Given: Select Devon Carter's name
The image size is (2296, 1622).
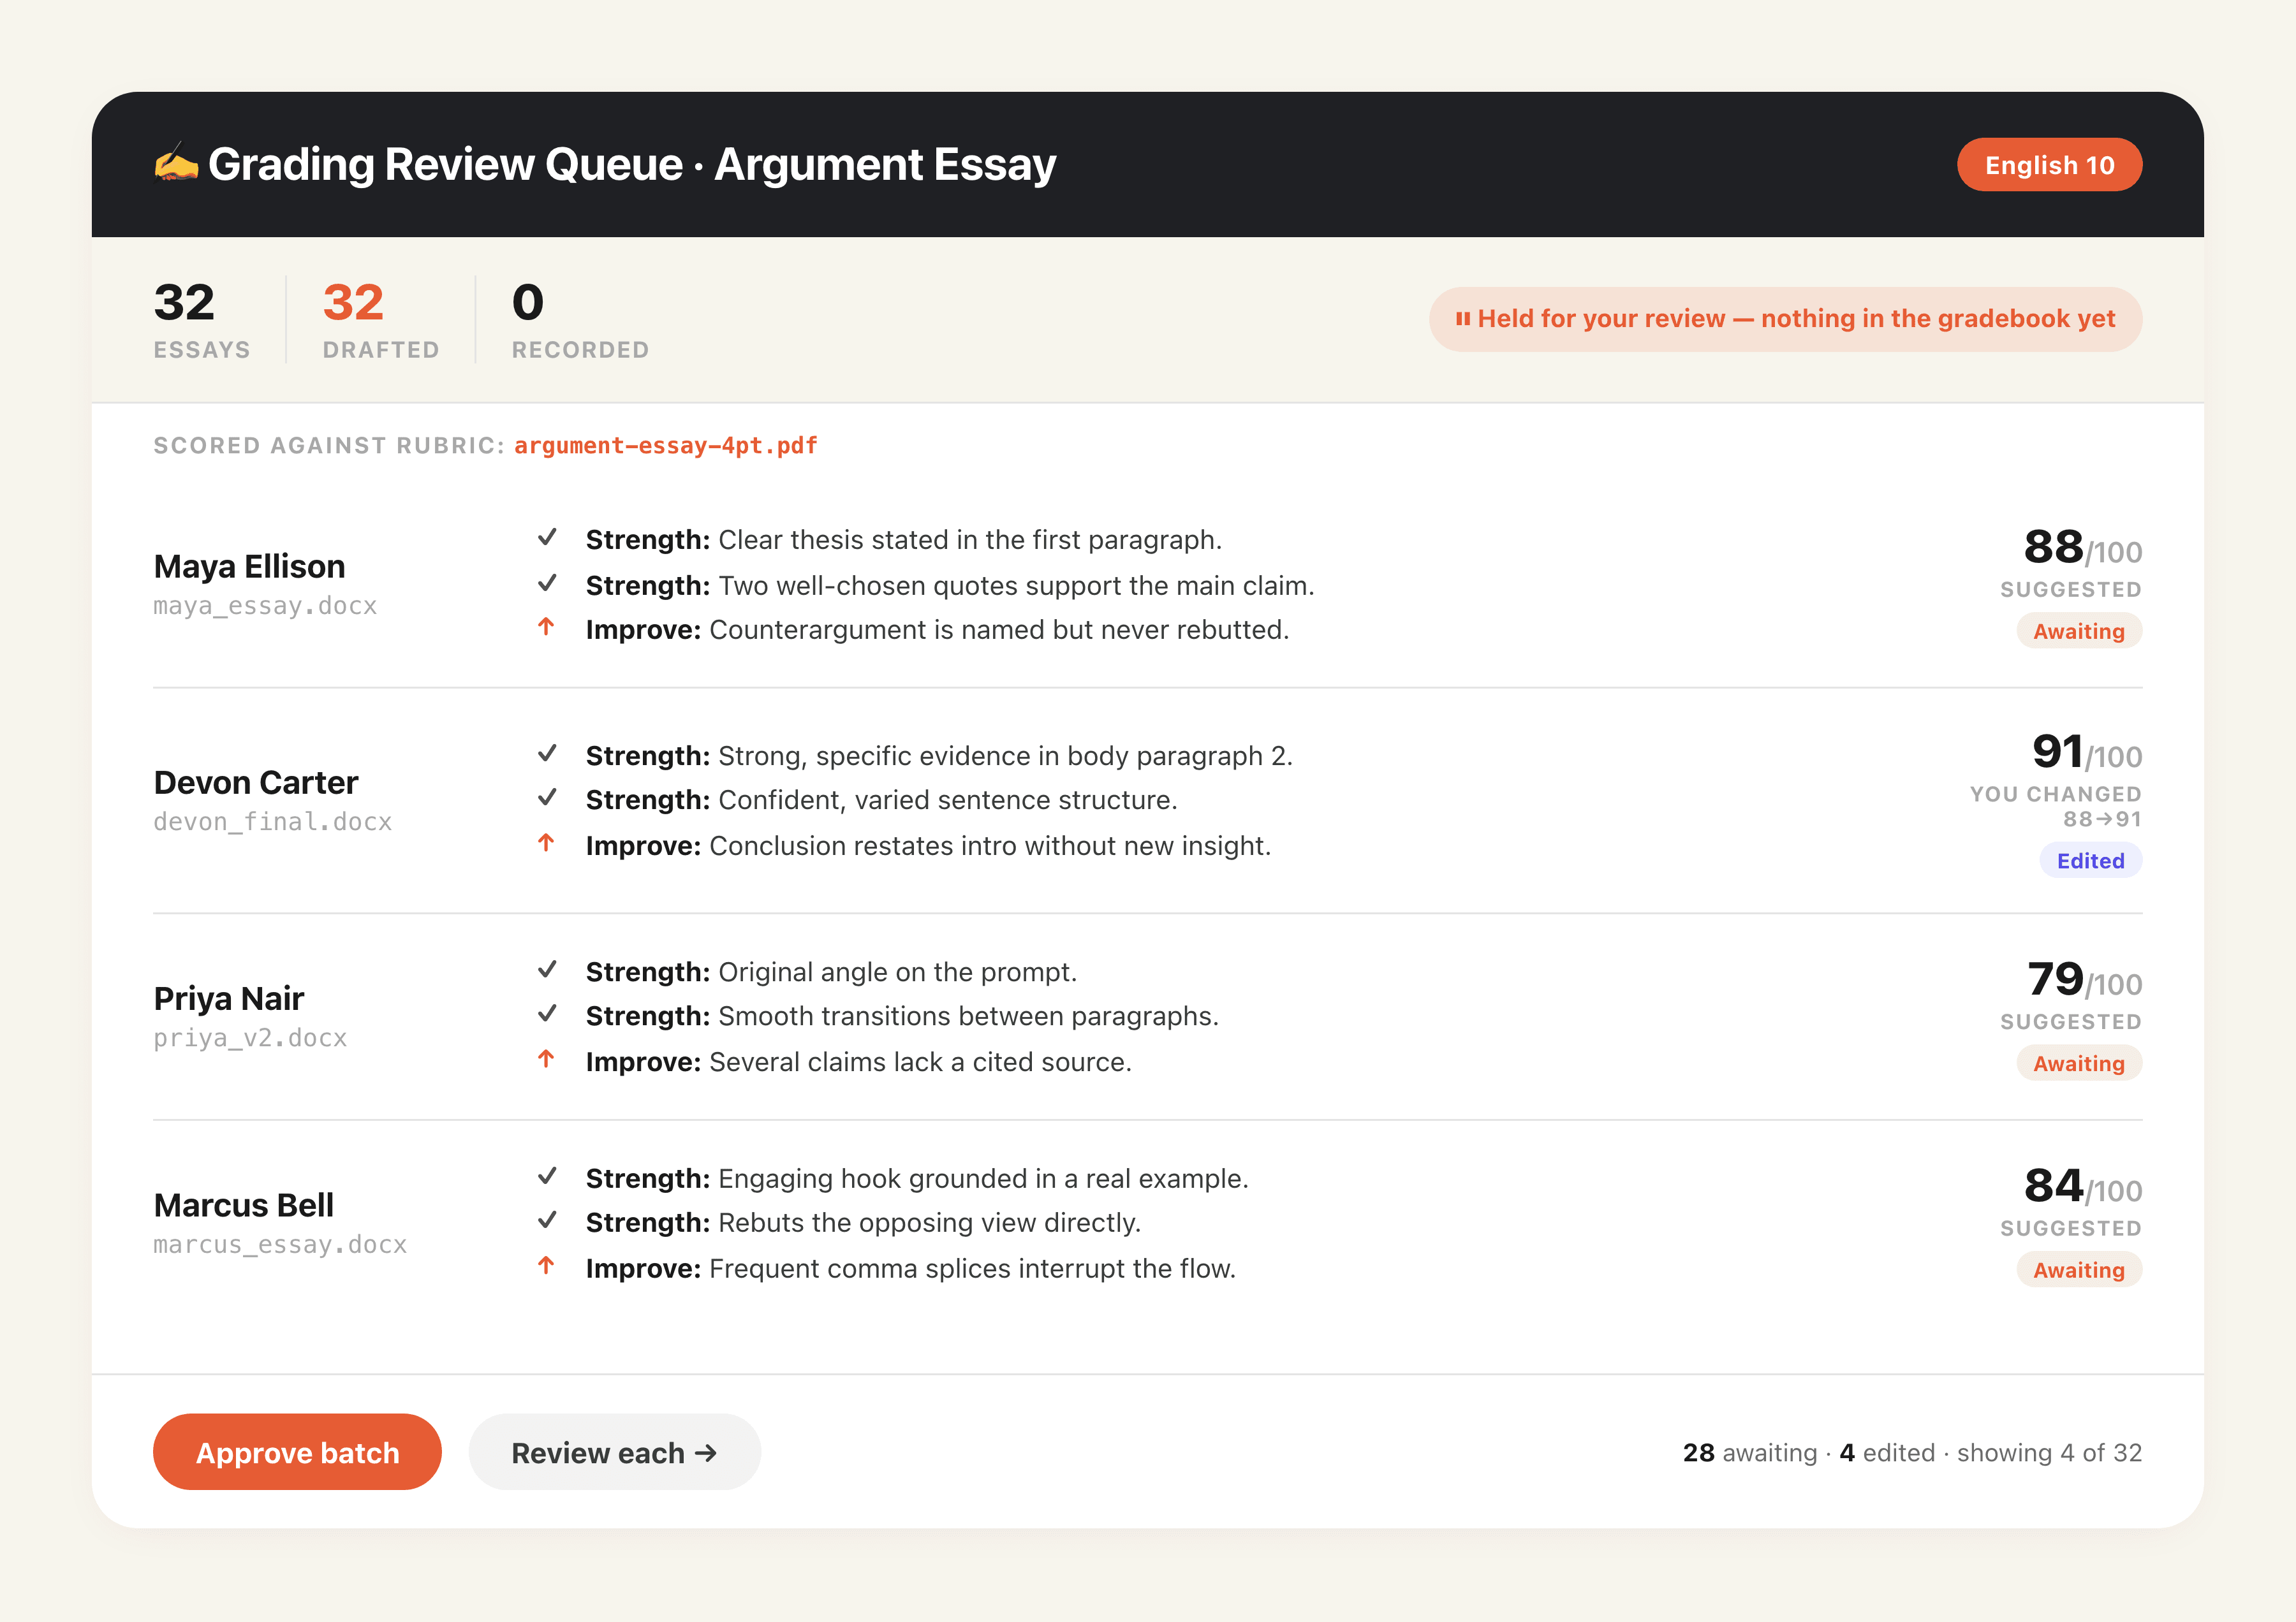Looking at the screenshot, I should pos(256,782).
